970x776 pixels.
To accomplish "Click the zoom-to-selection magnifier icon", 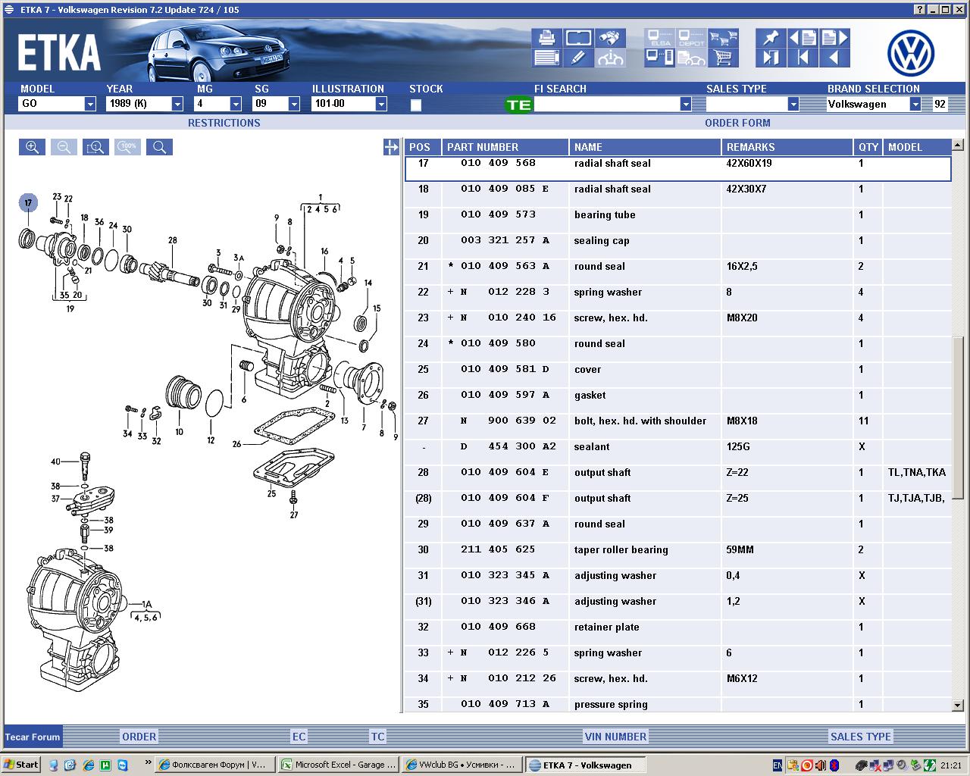I will click(x=95, y=147).
